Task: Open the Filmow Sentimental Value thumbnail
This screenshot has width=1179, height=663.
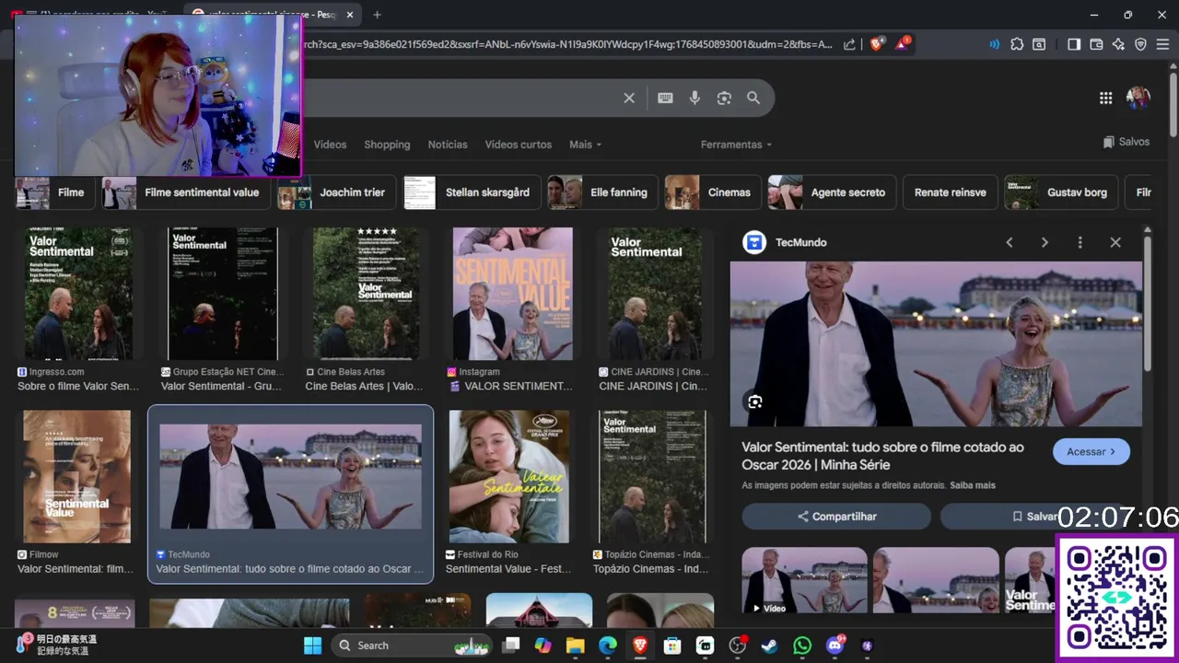Action: [x=76, y=476]
